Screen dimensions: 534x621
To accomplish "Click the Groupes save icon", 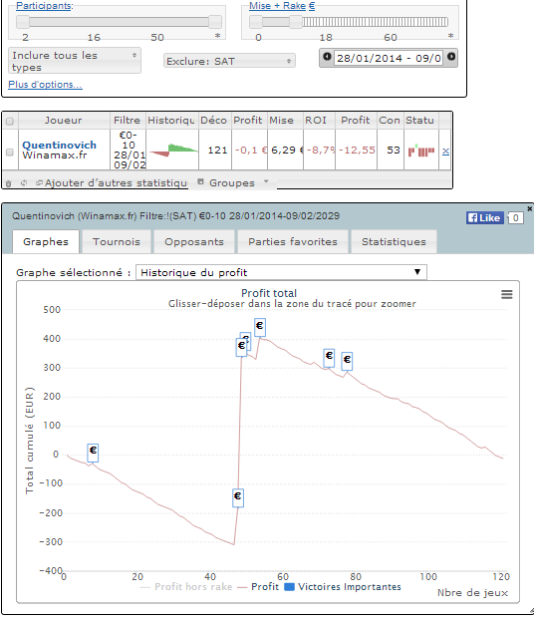I will (x=200, y=181).
